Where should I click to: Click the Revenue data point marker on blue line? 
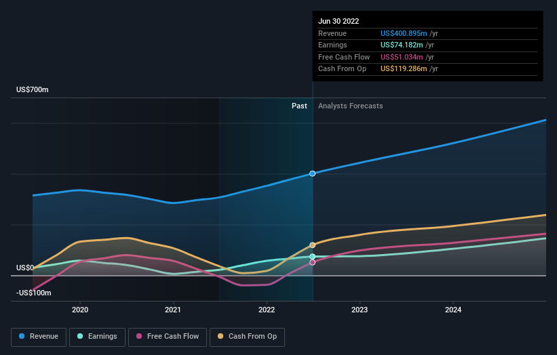312,173
